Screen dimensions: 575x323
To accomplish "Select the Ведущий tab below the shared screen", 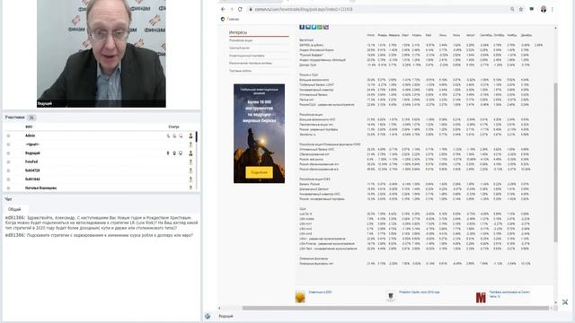I will (226, 316).
